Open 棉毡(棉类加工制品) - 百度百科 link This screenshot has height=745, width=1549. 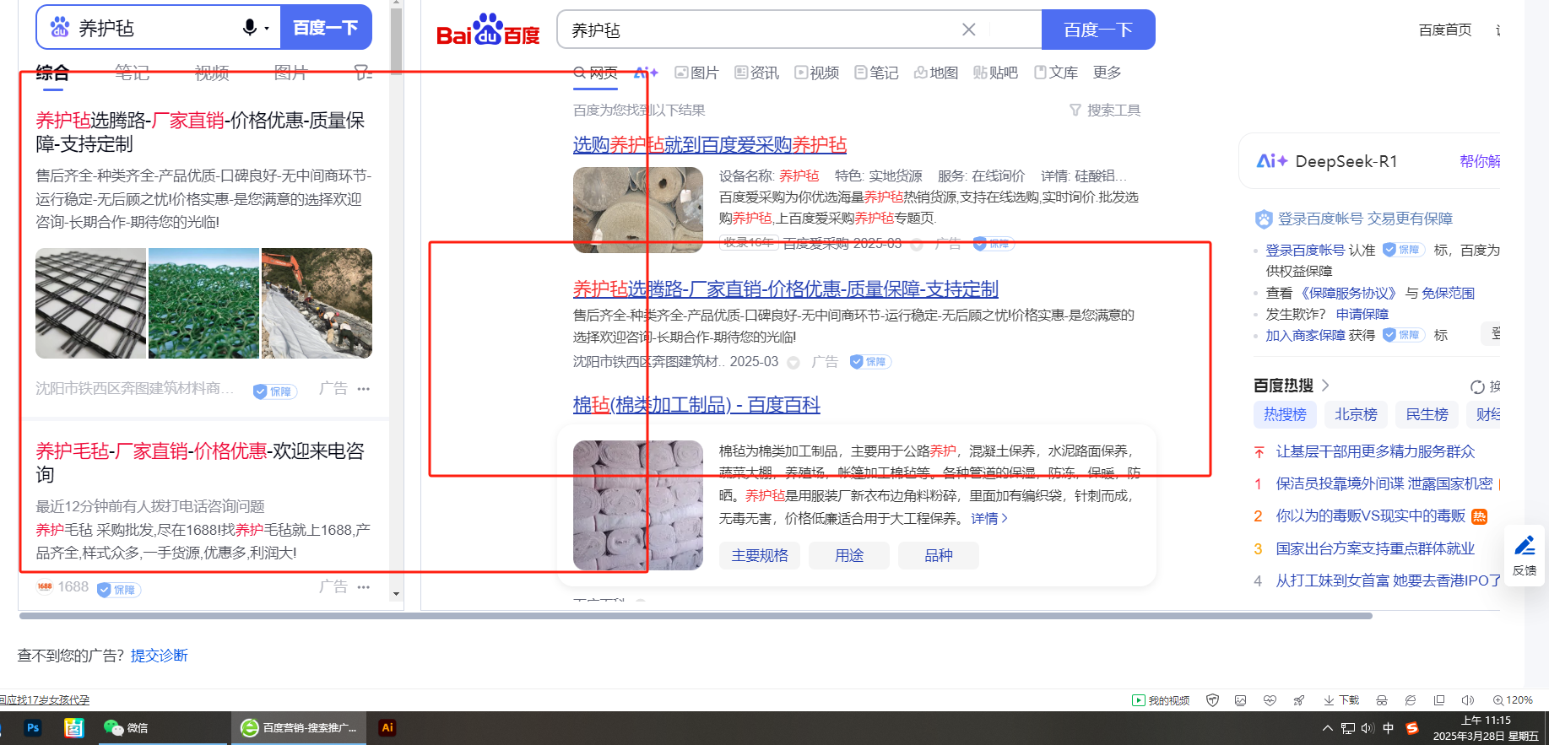click(x=696, y=405)
